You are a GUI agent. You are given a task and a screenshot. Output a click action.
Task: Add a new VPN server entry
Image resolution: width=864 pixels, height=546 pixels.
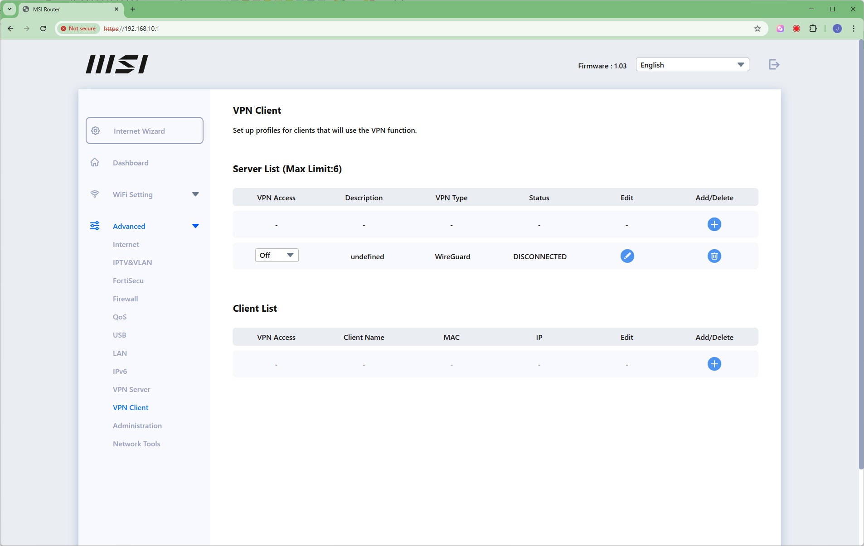(714, 224)
